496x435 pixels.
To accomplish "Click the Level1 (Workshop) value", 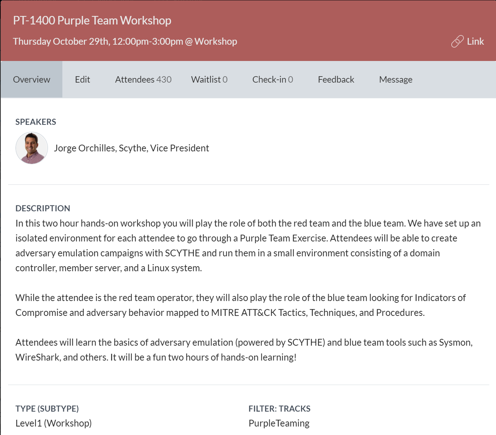I will 53,423.
